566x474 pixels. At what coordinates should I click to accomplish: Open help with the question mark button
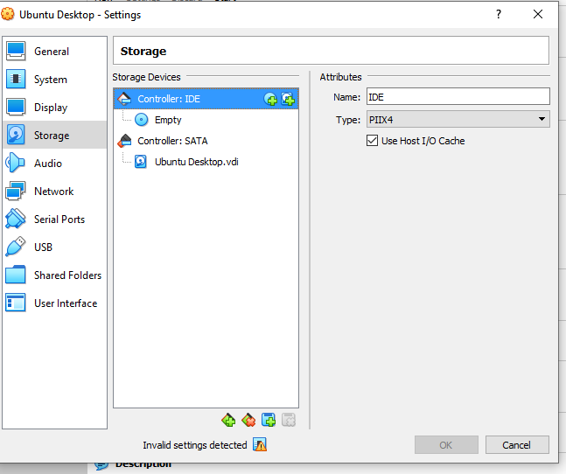point(499,14)
